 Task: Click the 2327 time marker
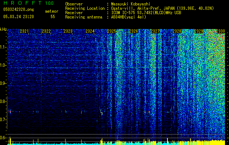pyautogui.click(x=155, y=31)
